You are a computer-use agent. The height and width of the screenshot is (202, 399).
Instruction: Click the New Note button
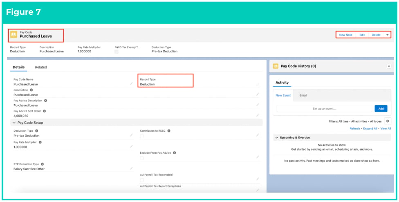(x=346, y=35)
